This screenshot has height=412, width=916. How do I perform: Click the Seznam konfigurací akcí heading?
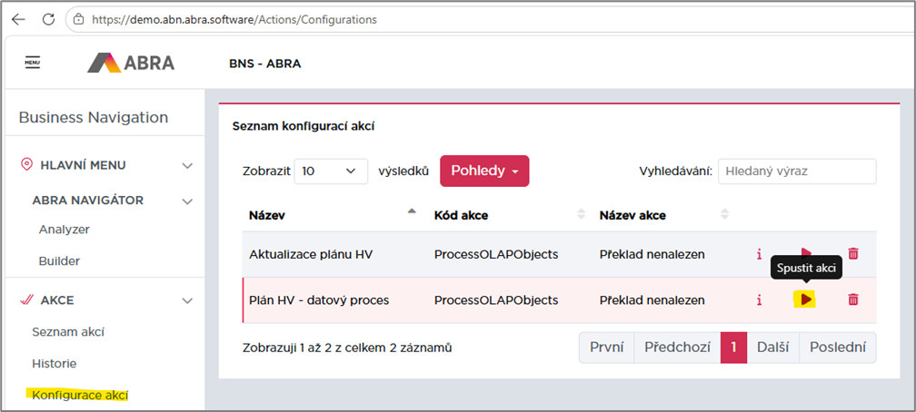coord(304,125)
